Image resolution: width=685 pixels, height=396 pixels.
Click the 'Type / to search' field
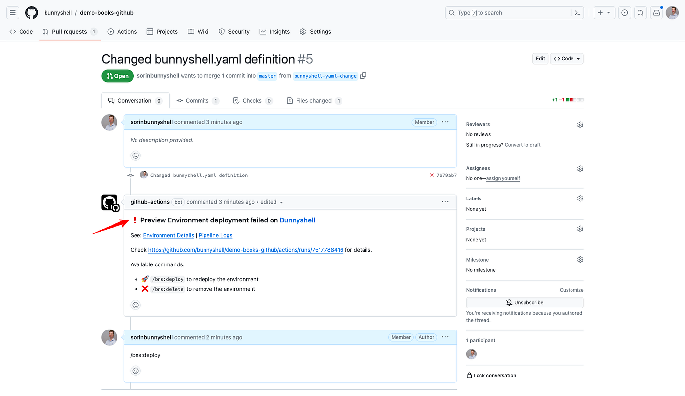(x=508, y=13)
